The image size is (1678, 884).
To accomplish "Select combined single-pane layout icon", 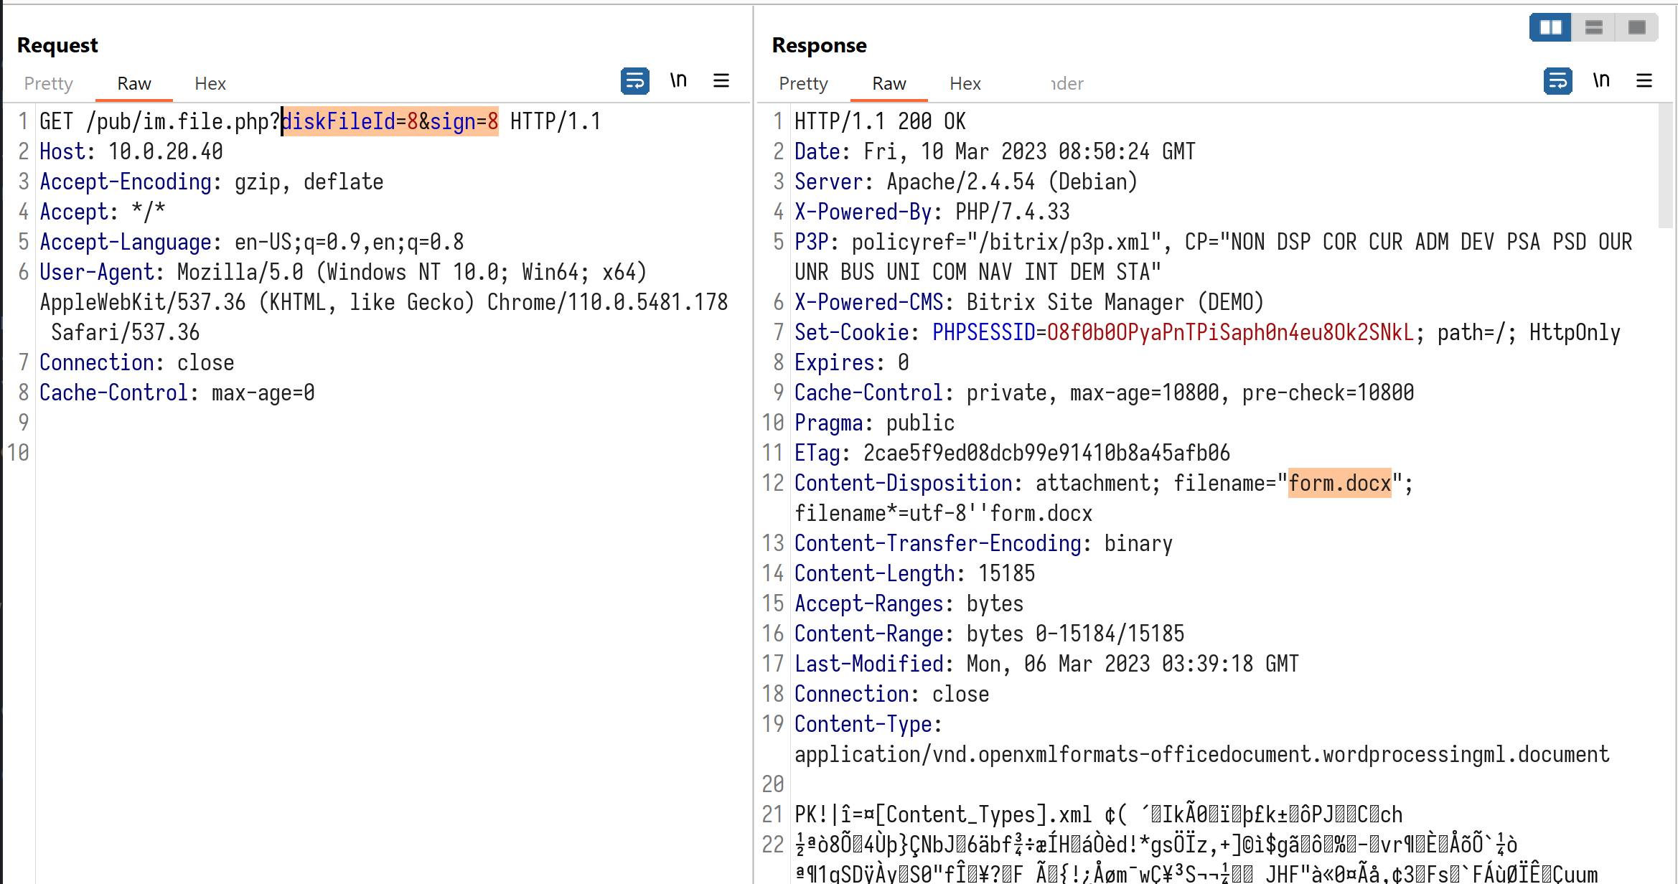I will pos(1637,28).
